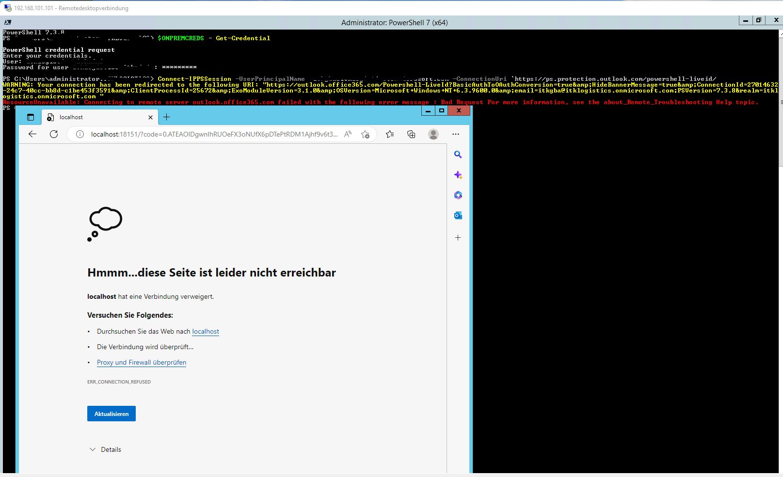
Task: Click the ERR_CONNECTION_REFUSED error code text
Action: pos(119,382)
